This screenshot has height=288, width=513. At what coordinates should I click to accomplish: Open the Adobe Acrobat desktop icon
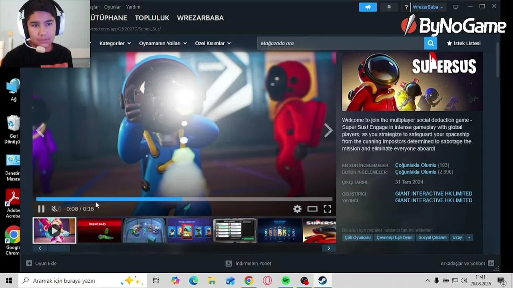click(x=13, y=204)
